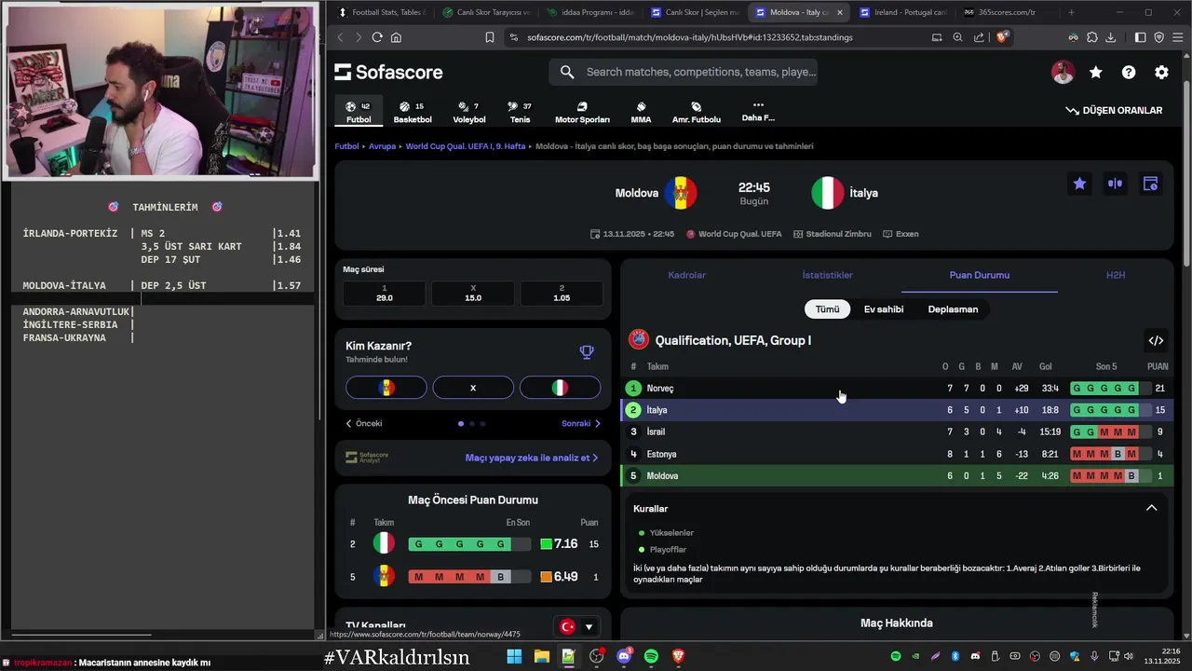Go to browser home page
The height and width of the screenshot is (671, 1192).
[396, 37]
